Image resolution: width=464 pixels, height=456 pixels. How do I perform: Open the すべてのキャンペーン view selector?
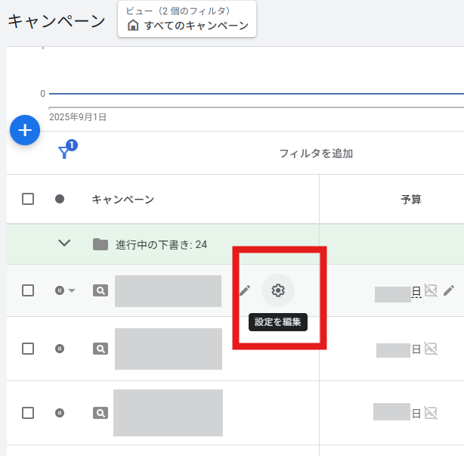tap(187, 26)
